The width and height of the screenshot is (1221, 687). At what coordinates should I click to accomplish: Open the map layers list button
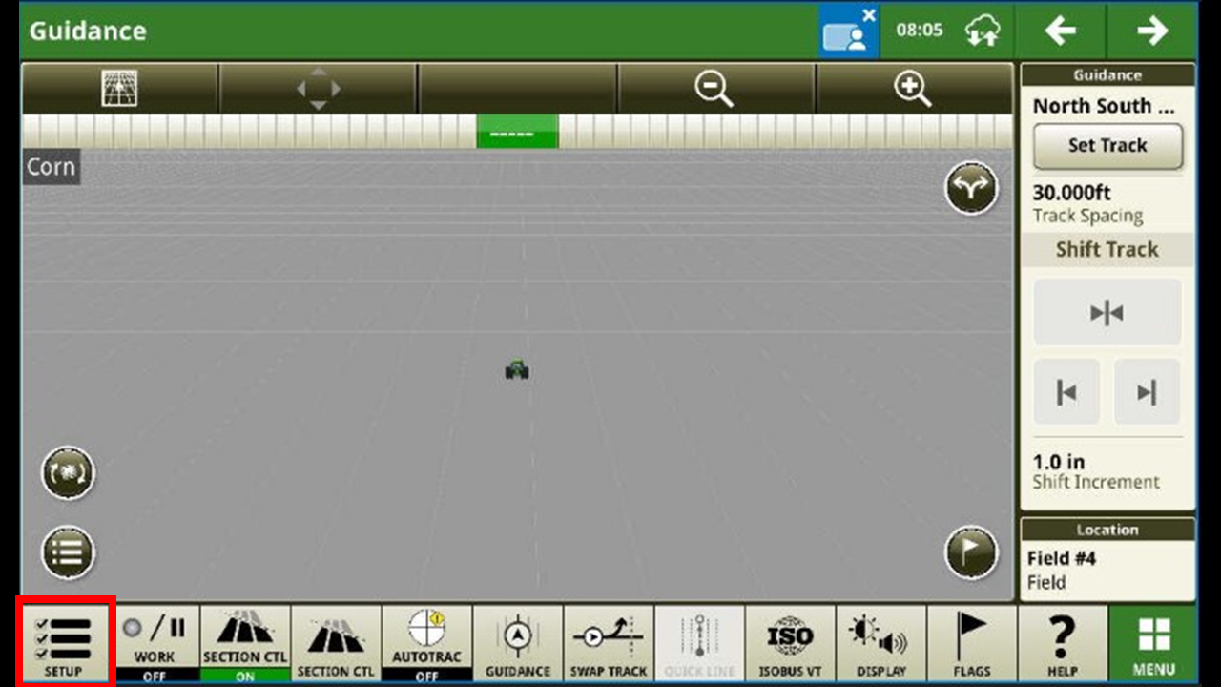click(68, 552)
